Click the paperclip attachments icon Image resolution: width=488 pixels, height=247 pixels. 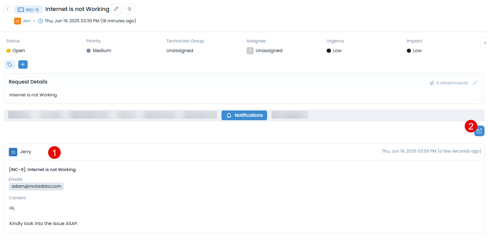[x=432, y=83]
